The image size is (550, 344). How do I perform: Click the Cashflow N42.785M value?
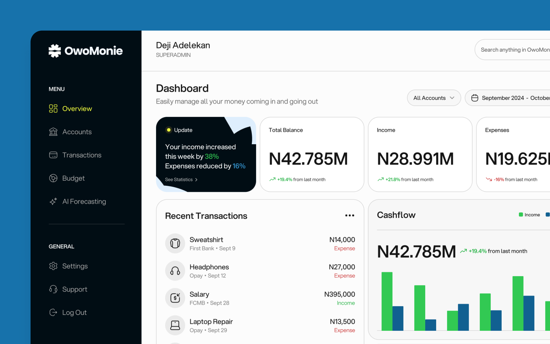pyautogui.click(x=416, y=252)
